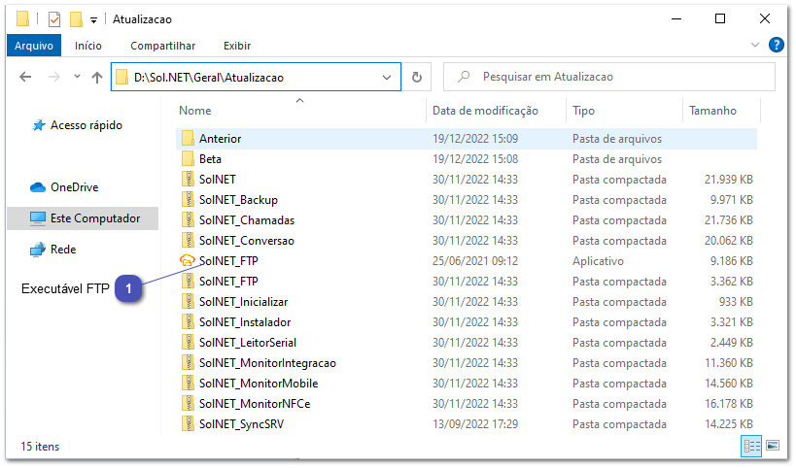Select the file name SolNET_Backup
The image size is (796, 468).
click(238, 200)
